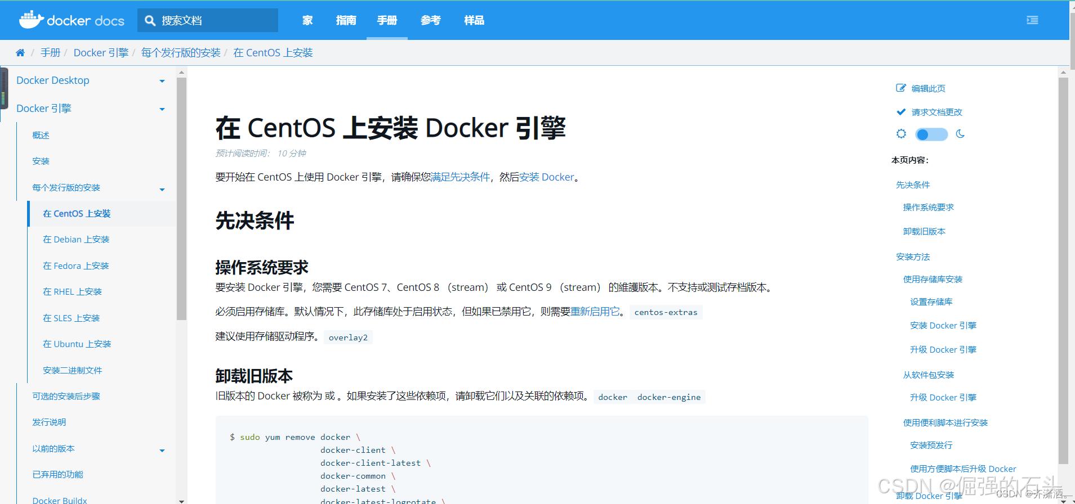Click the sidebar vertical scrollbar thumb
The width and height of the screenshot is (1075, 504).
click(x=181, y=199)
